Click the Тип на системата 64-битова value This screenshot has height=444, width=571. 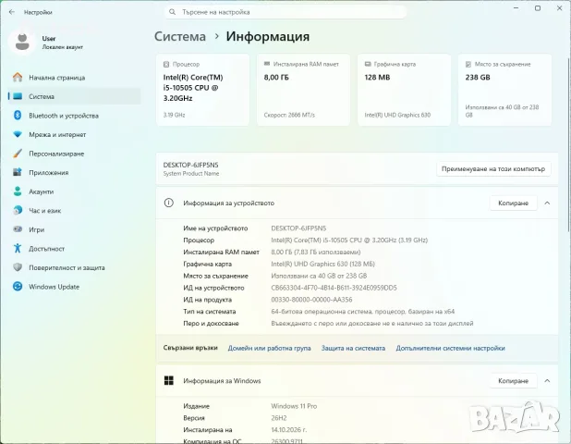coord(363,312)
